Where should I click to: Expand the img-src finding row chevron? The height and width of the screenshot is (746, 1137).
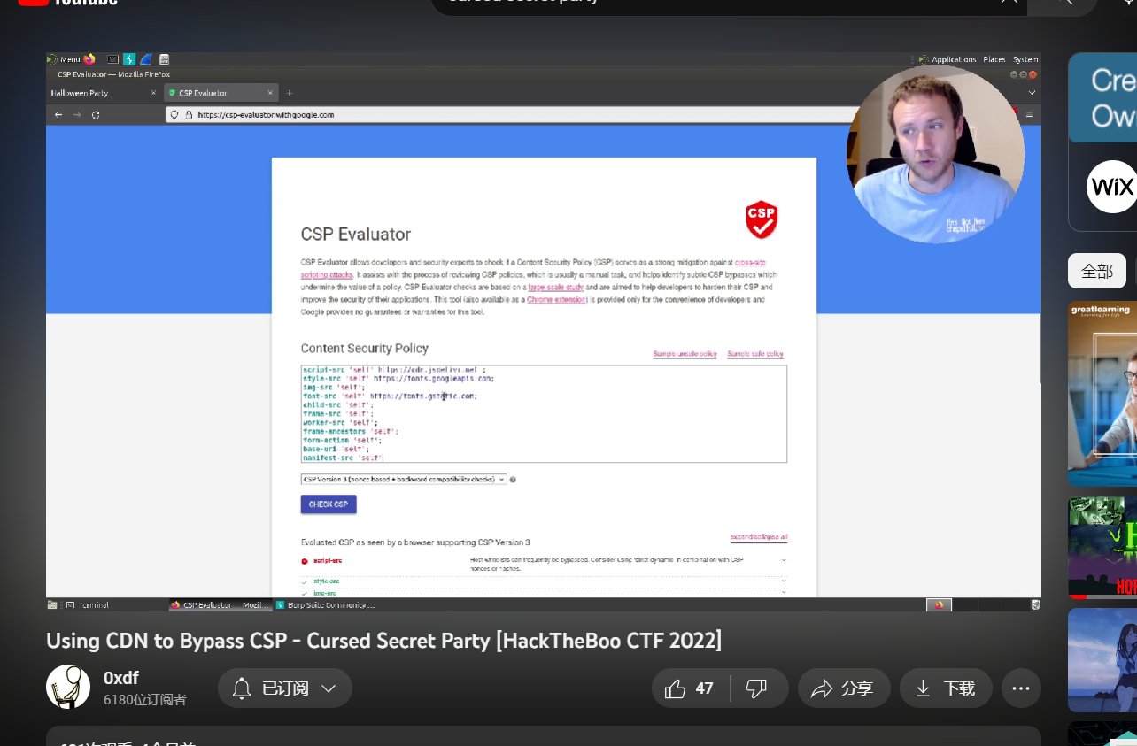(784, 593)
